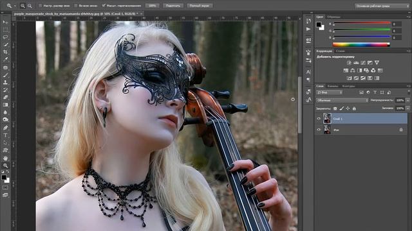Screen dimensions: 412x231
Task: Select the Eraser tool
Action: (x=5, y=97)
